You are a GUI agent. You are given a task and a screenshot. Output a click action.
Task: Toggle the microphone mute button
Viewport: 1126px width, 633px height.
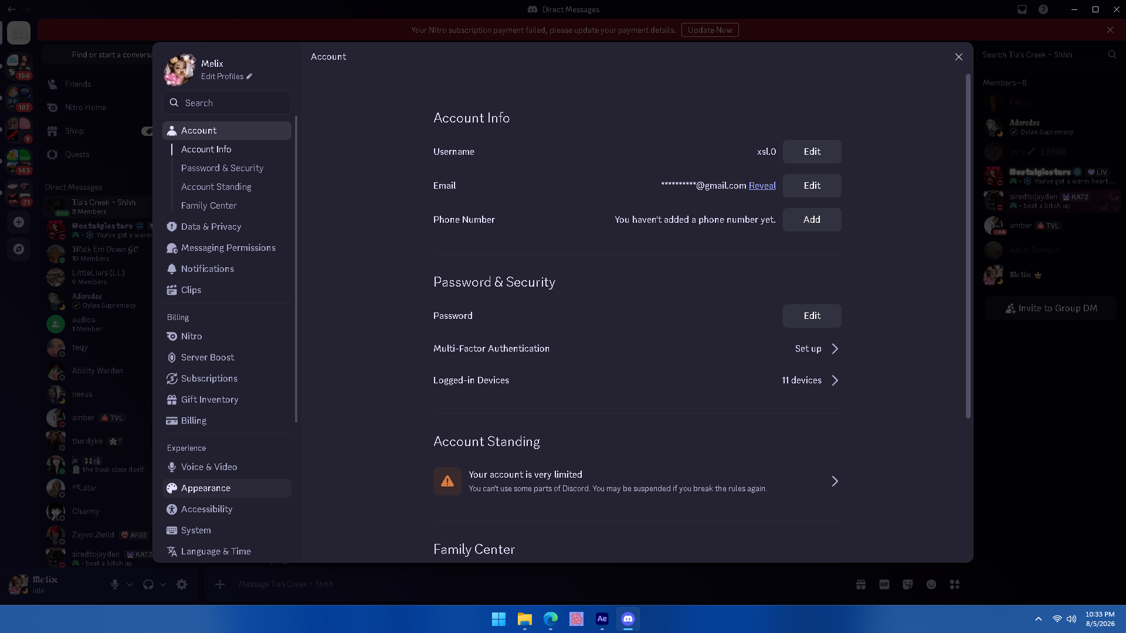tap(115, 584)
